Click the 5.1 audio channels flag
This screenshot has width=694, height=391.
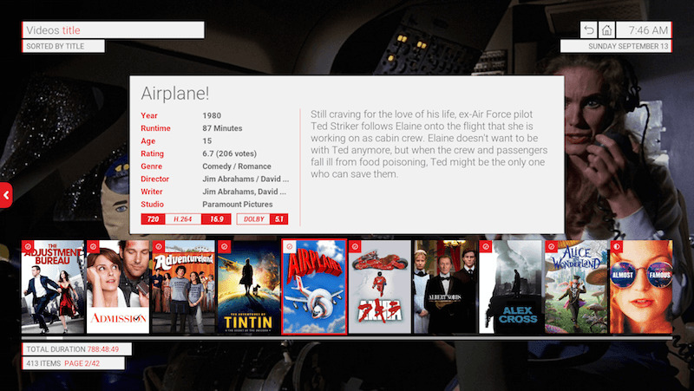tap(278, 219)
